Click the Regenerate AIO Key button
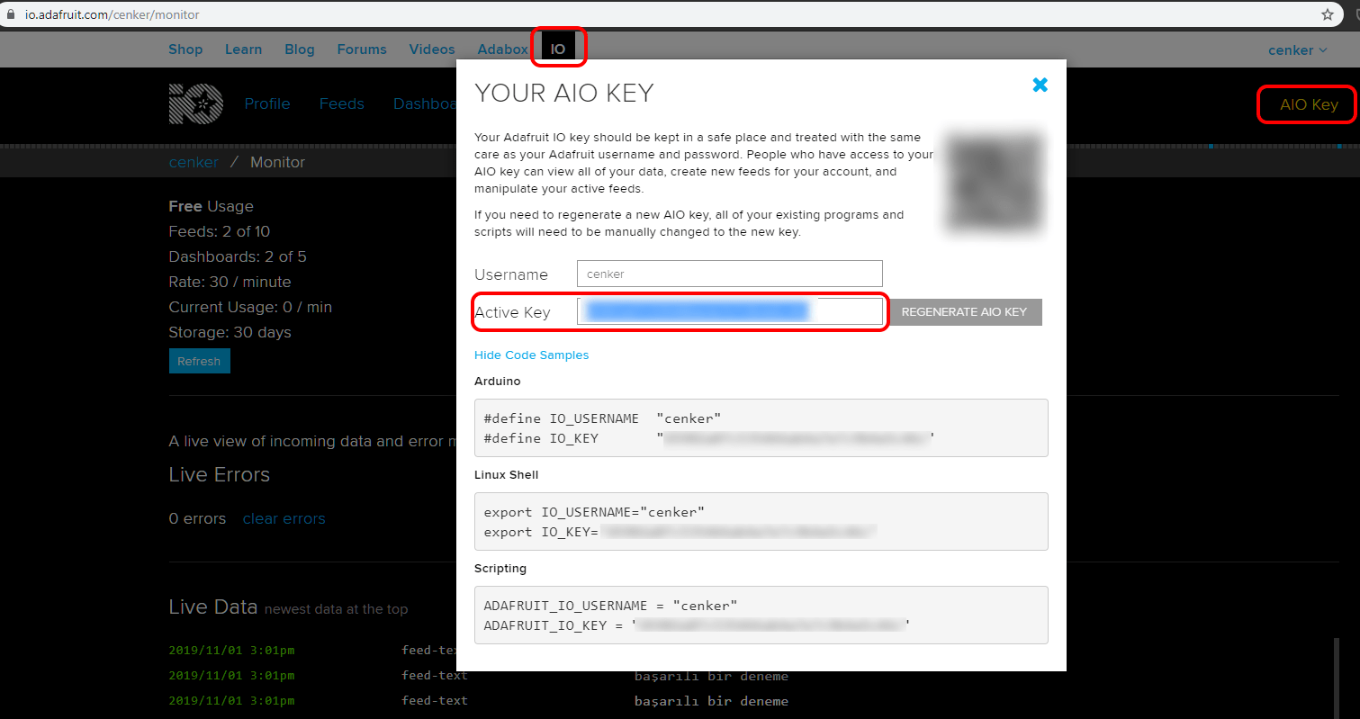Screen dimensions: 1360x719 964,312
